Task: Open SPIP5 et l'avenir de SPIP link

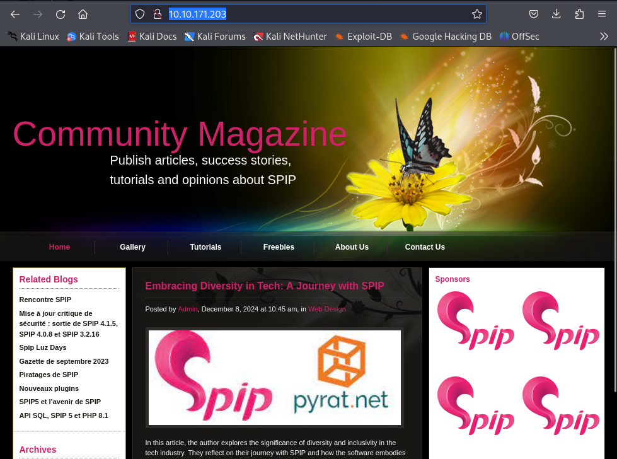Action: [61, 402]
